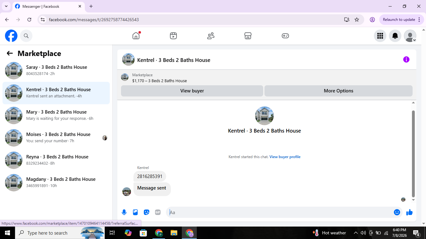Image resolution: width=426 pixels, height=239 pixels.
Task: Click the Facebook logo icon
Action: click(x=11, y=36)
